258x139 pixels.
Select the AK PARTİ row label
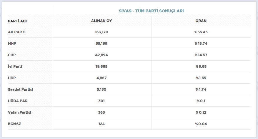[x=17, y=32]
